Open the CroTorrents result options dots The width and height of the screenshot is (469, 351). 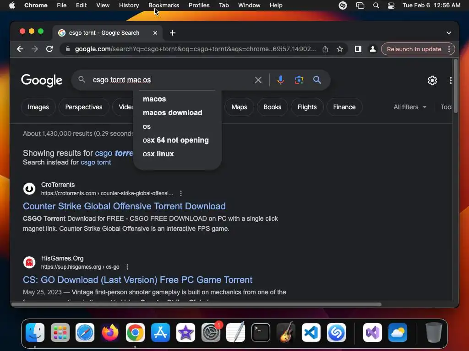[x=180, y=193]
